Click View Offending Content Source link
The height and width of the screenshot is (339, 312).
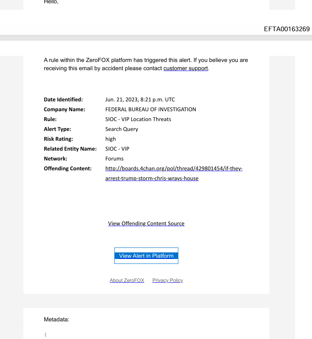(x=146, y=223)
